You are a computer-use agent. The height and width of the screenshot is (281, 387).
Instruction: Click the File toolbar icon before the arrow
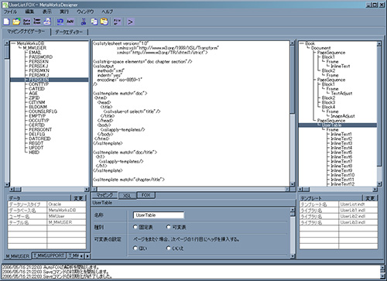(x=117, y=22)
